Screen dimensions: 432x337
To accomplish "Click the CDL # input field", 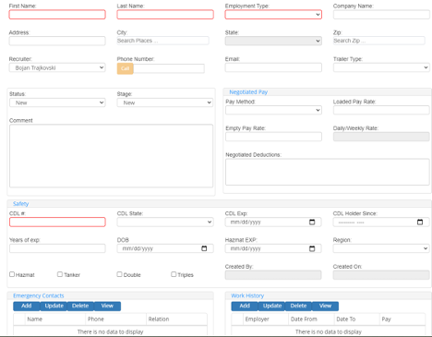I will point(57,222).
